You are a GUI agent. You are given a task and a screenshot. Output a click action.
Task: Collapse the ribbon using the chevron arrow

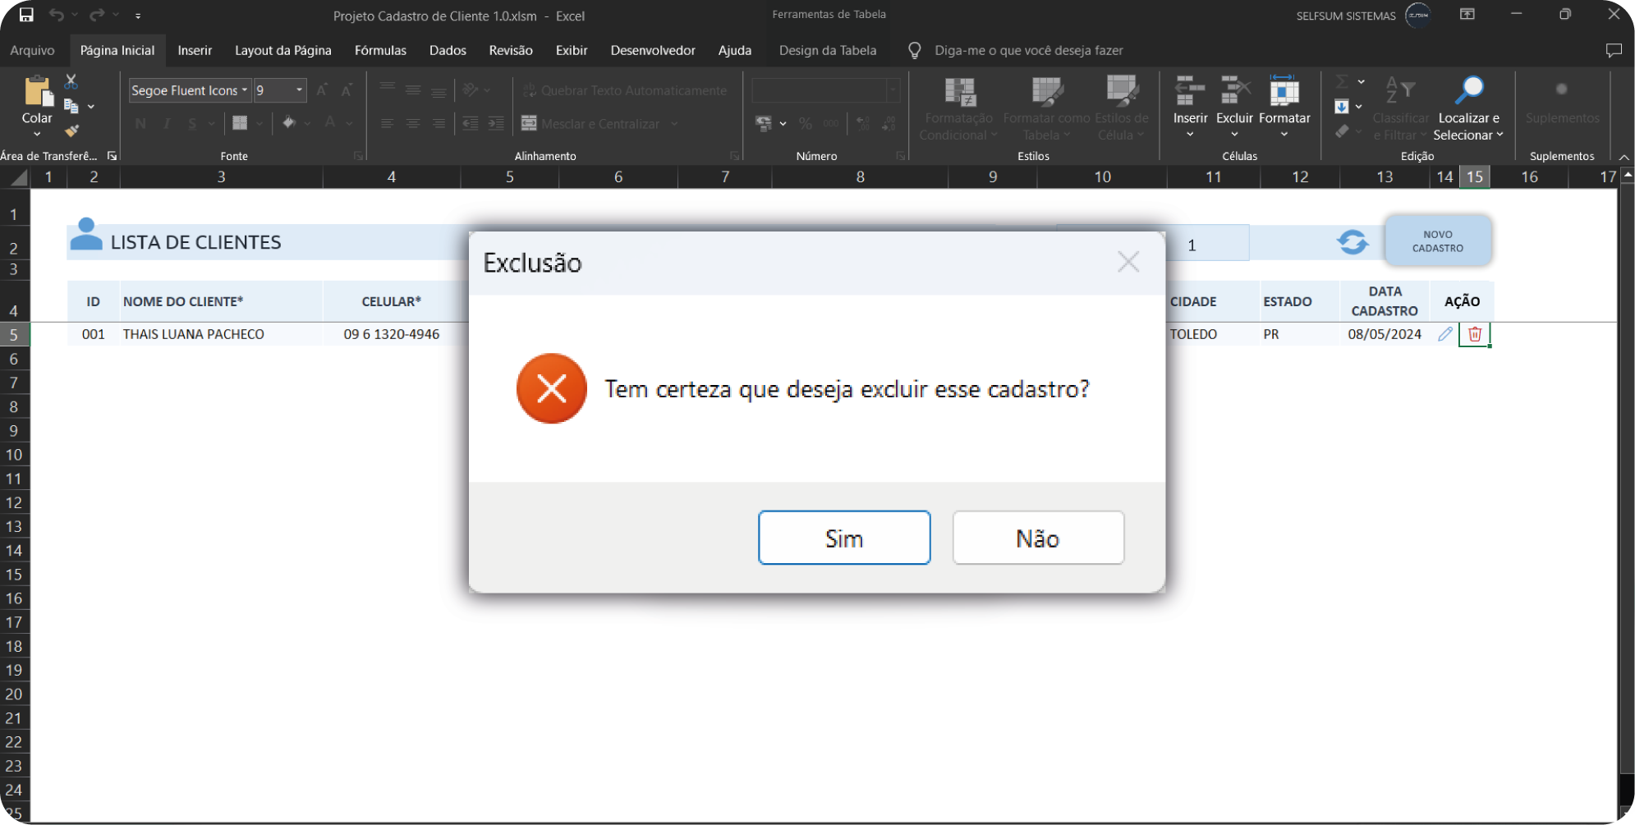tap(1624, 157)
